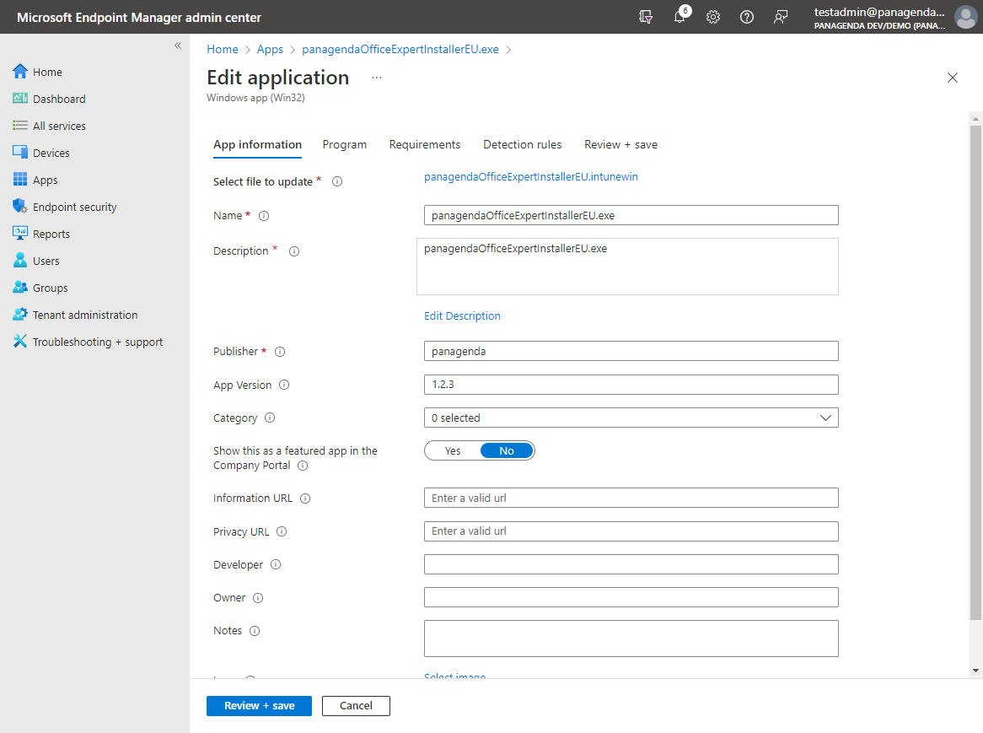The height and width of the screenshot is (733, 983).
Task: Open the settings gear icon
Action: click(x=713, y=17)
